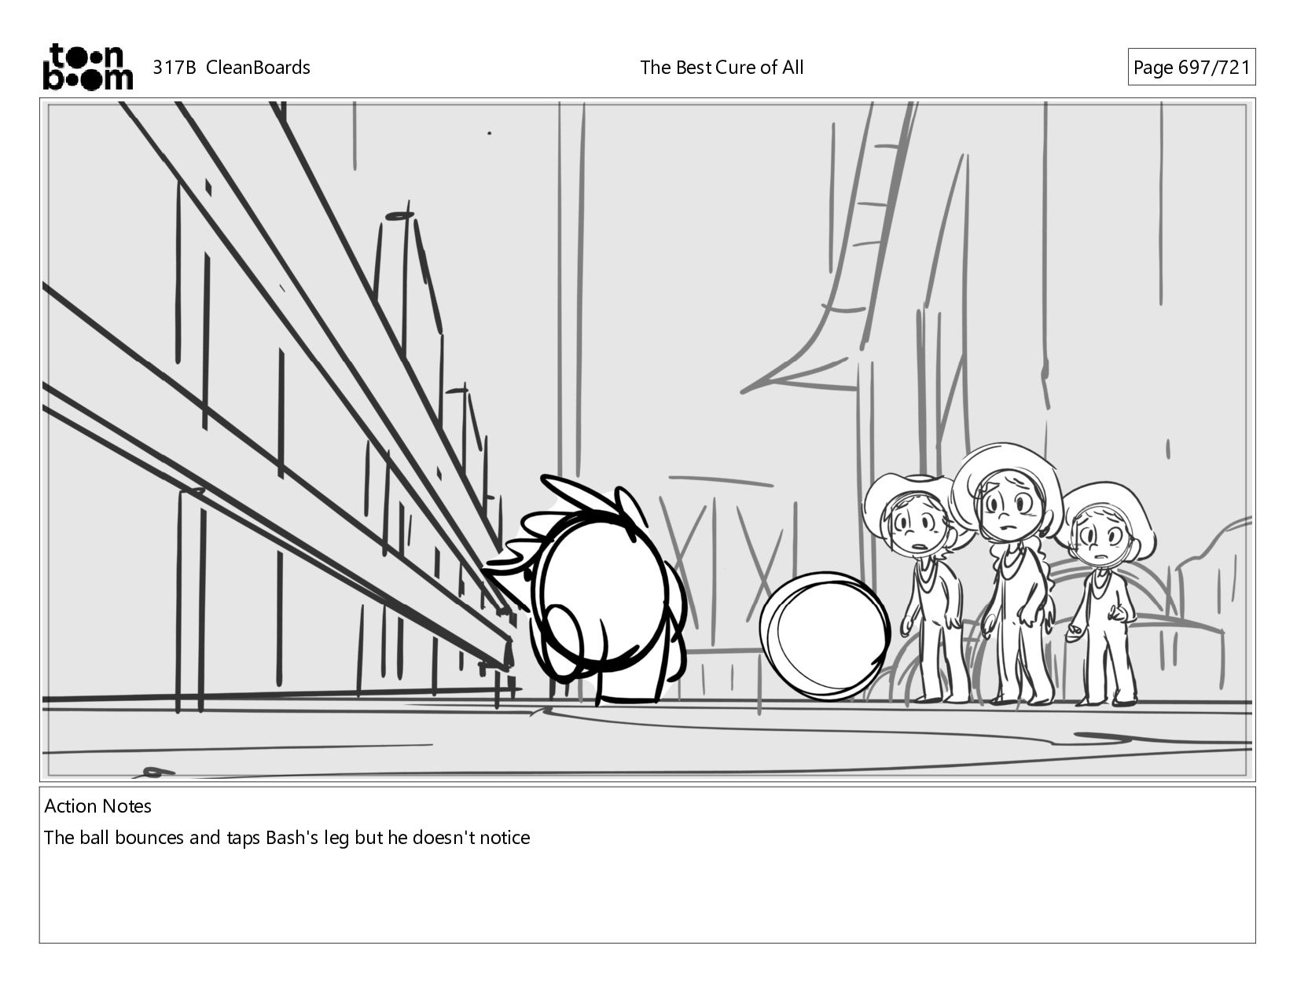Click the white ball in the sketch
This screenshot has height=1002, width=1297.
coord(824,636)
